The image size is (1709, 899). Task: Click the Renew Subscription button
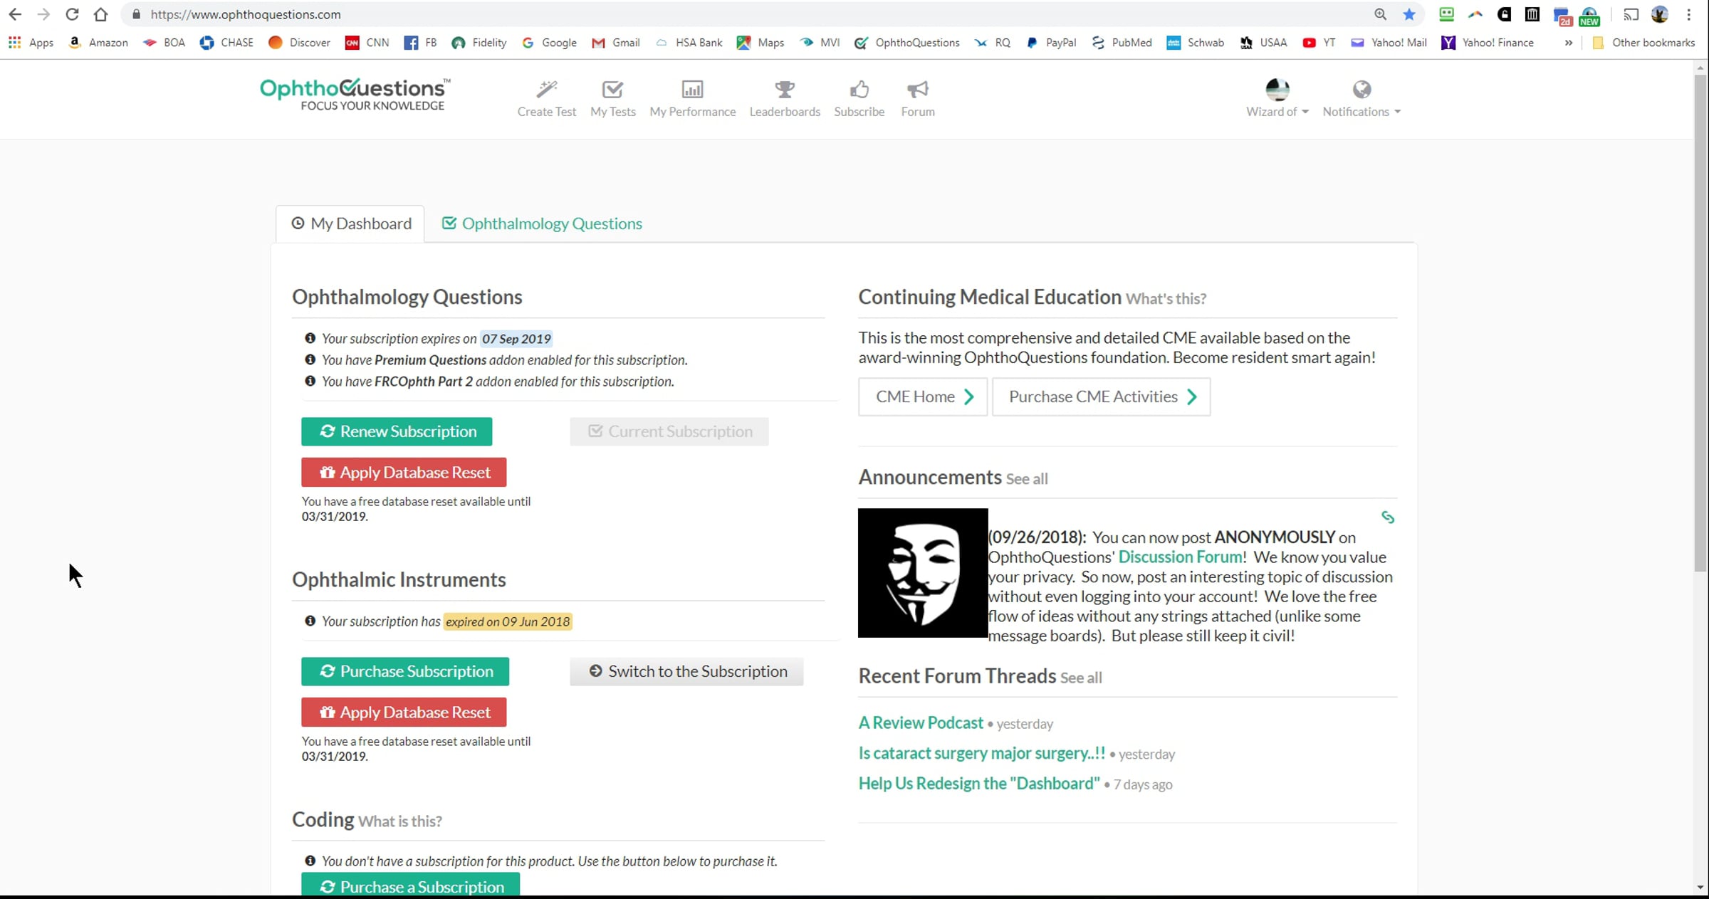(397, 431)
